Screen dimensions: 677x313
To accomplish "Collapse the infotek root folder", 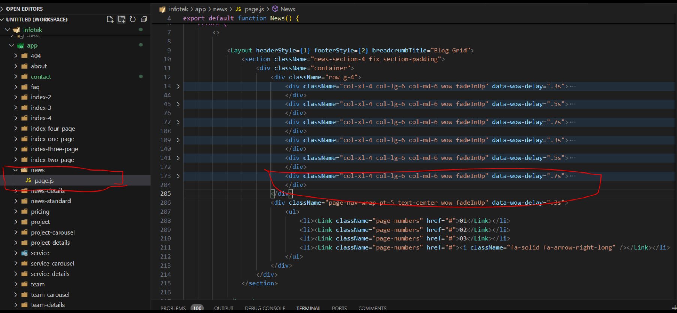I will point(8,30).
